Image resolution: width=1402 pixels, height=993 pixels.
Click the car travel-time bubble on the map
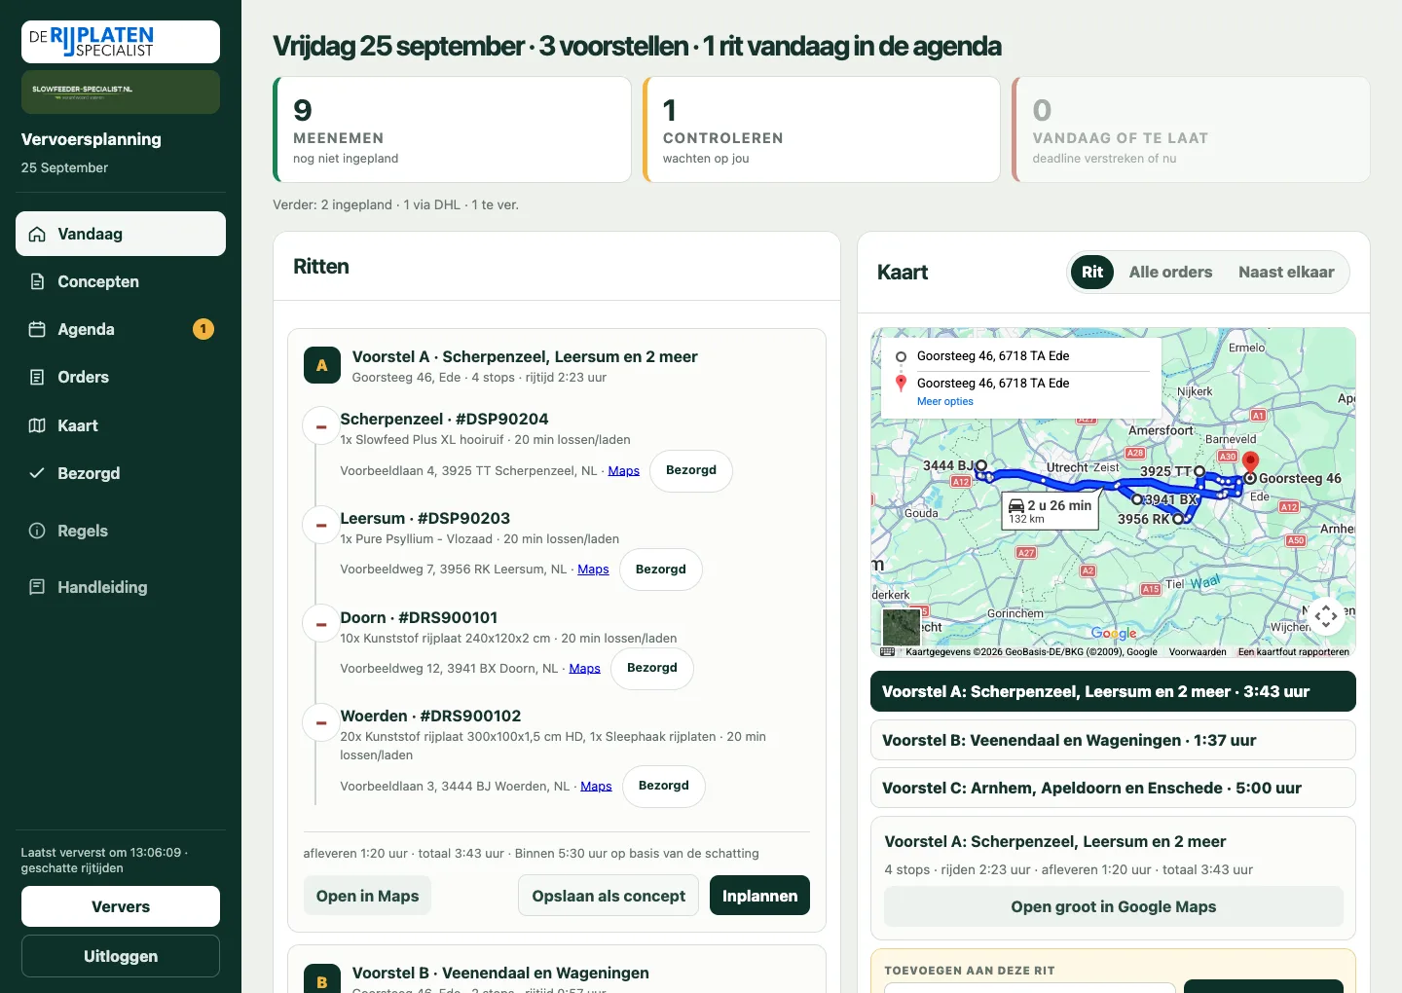point(1051,510)
